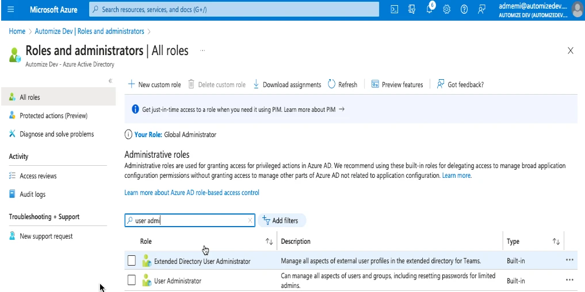Select Protected actions (Preview) in sidebar
Viewport: 585px width, 292px height.
[x=53, y=116]
